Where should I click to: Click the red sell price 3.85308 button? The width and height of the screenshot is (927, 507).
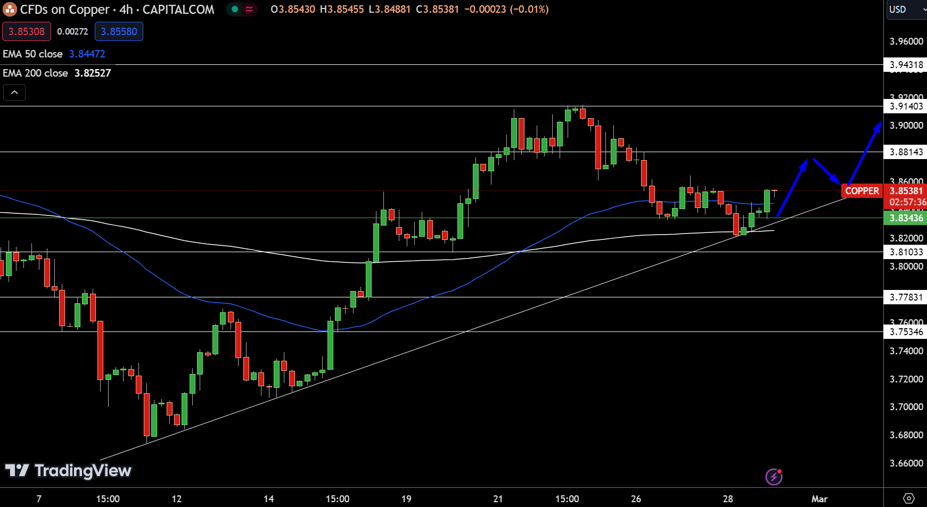click(27, 31)
